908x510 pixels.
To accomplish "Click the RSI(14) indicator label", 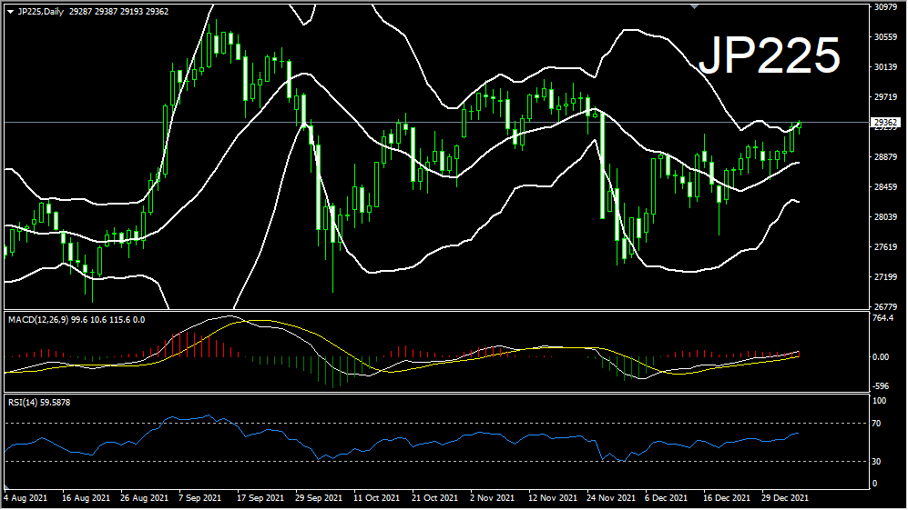I will [x=23, y=401].
